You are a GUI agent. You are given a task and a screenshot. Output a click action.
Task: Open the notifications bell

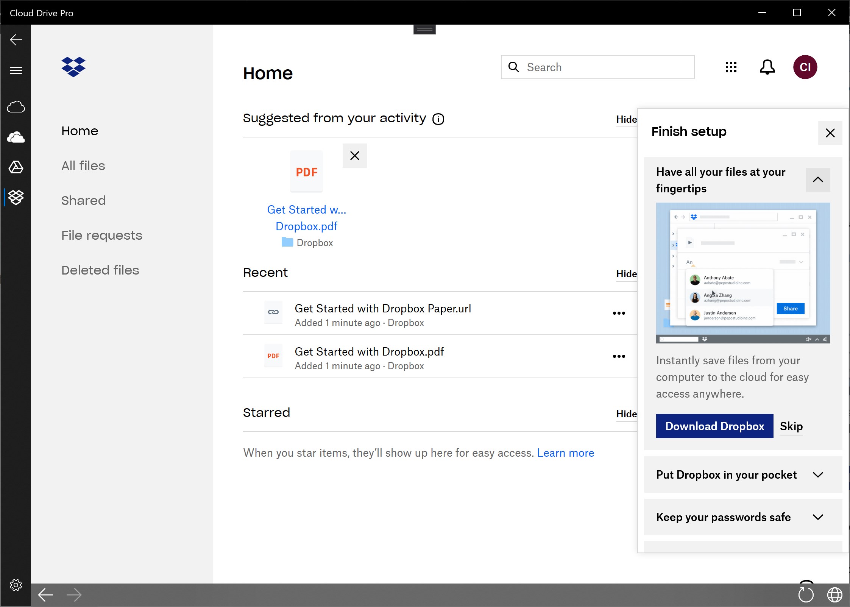point(767,67)
